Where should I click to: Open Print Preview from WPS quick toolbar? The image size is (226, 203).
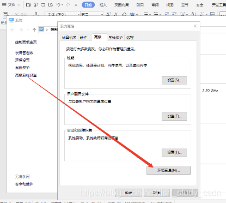tap(51, 5)
